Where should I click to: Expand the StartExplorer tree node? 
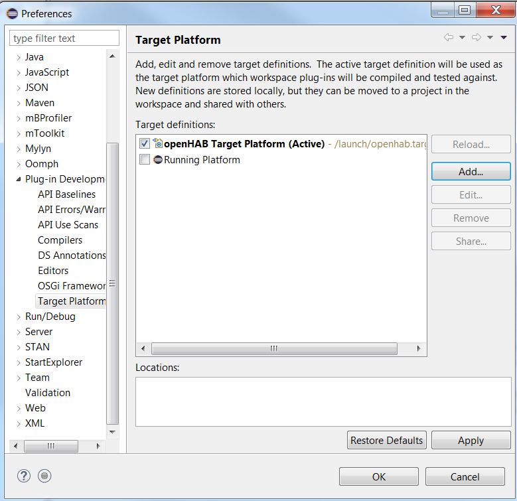(x=19, y=362)
